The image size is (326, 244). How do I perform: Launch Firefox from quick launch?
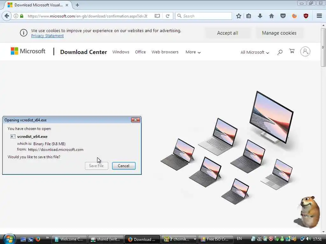[x=38, y=239]
